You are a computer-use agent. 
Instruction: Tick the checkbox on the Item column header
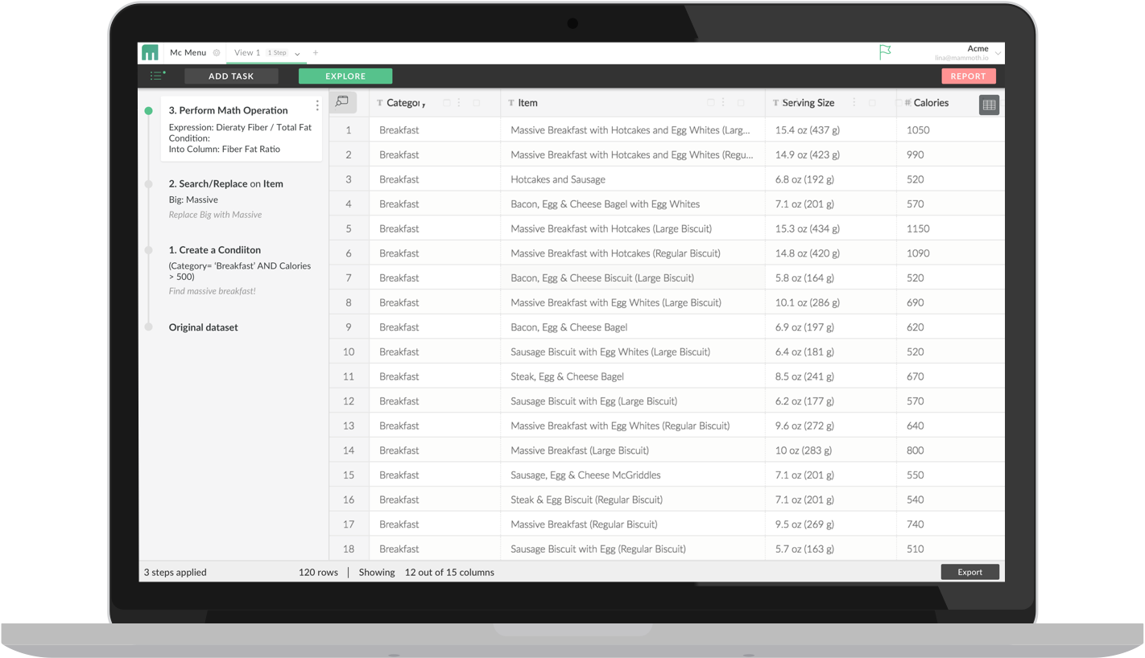(712, 102)
